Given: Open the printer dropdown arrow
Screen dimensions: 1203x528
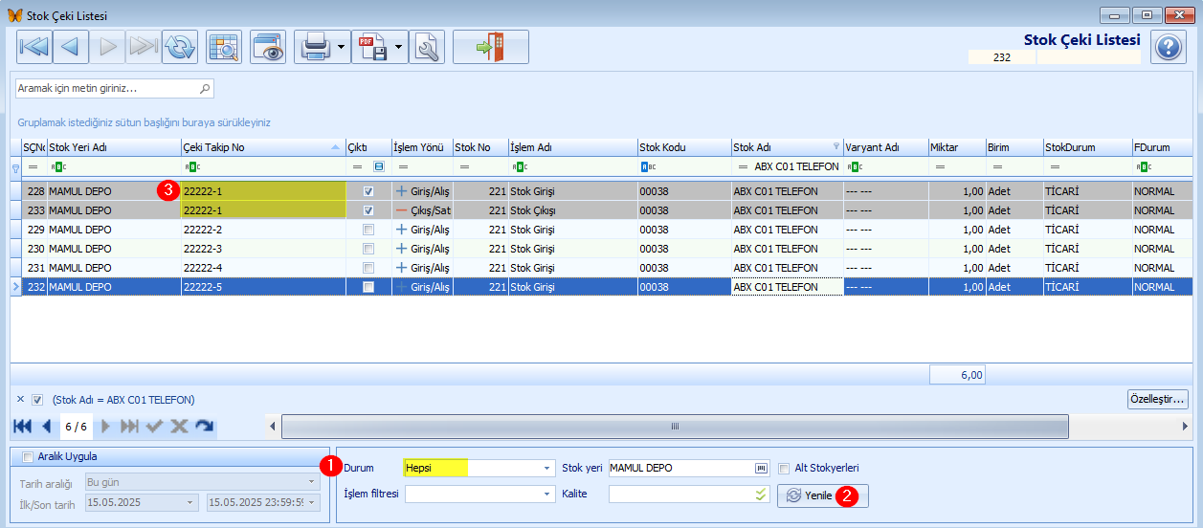Looking at the screenshot, I should click(x=342, y=47).
